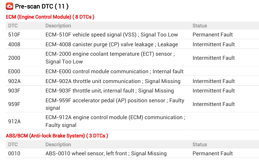Click Permanent Fault status for code 510F

pyautogui.click(x=213, y=34)
